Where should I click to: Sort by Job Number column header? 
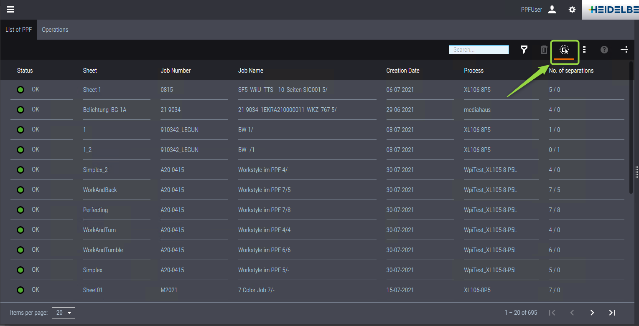[x=176, y=71]
